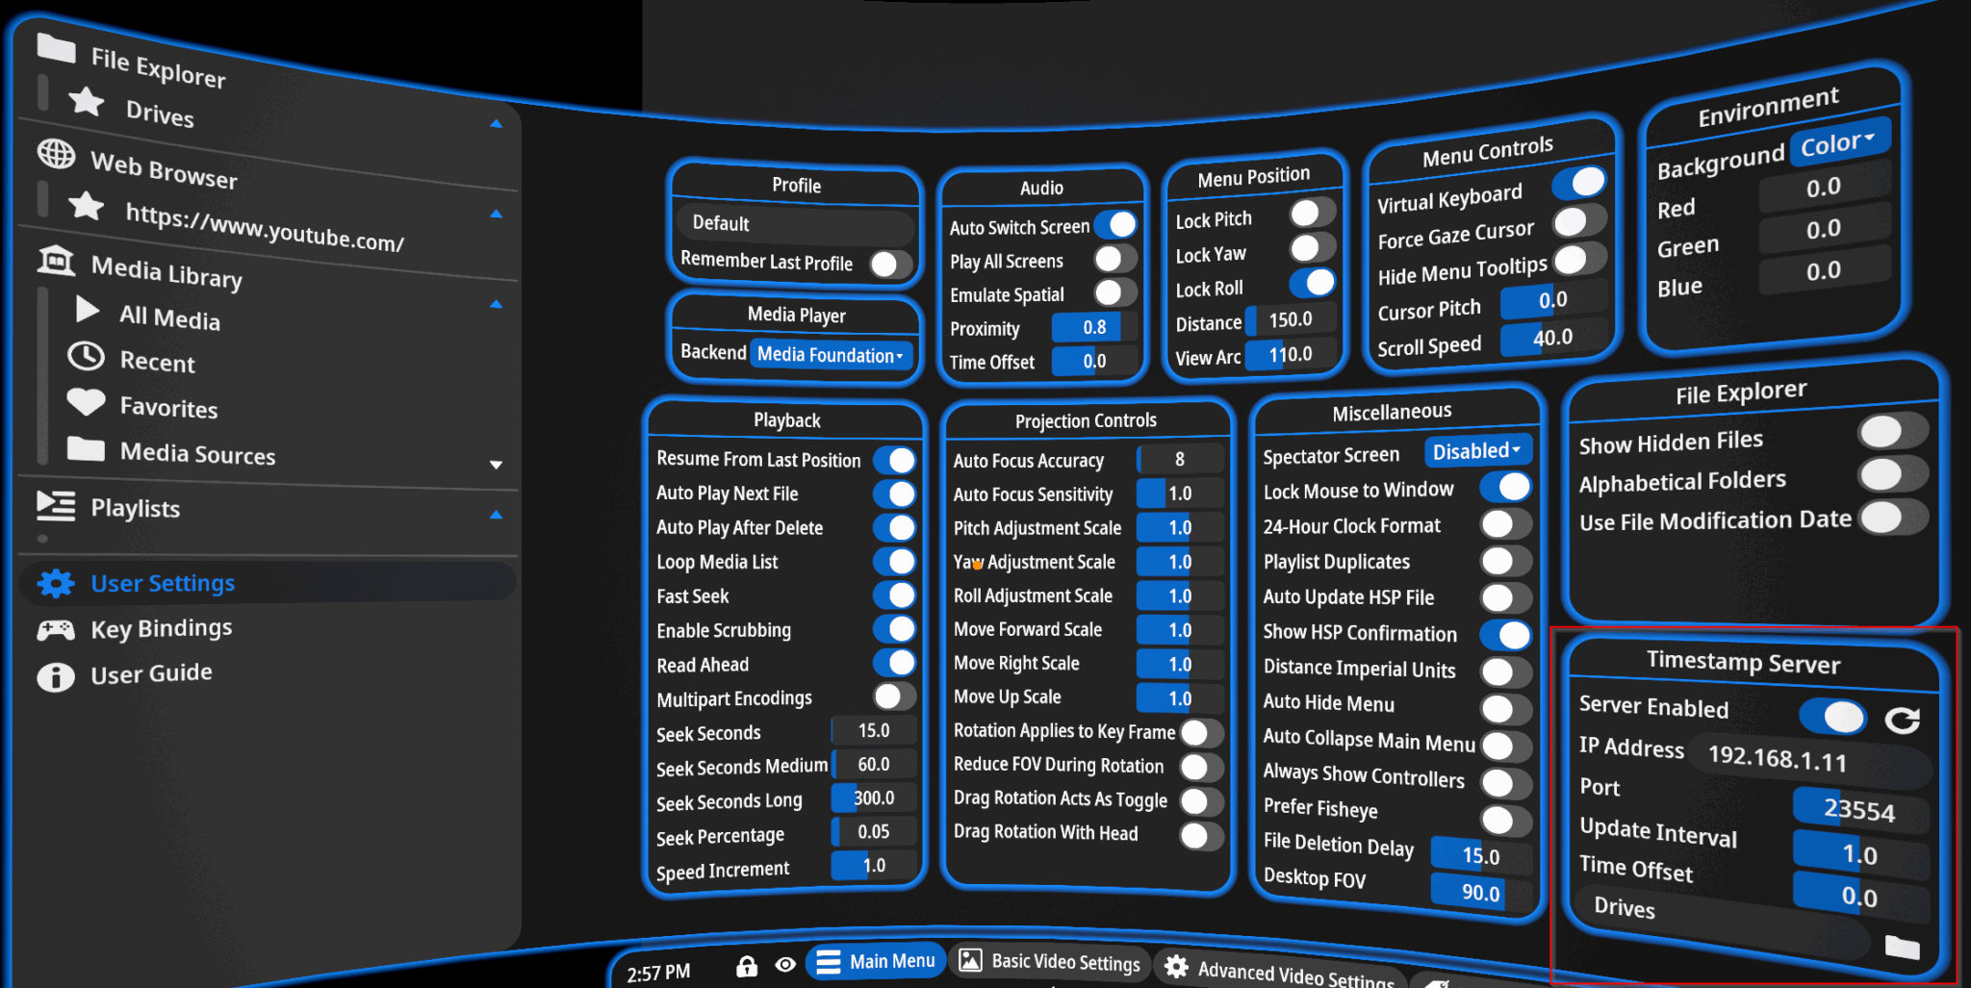Select the Recent clock icon
The width and height of the screenshot is (1971, 988).
click(x=85, y=356)
